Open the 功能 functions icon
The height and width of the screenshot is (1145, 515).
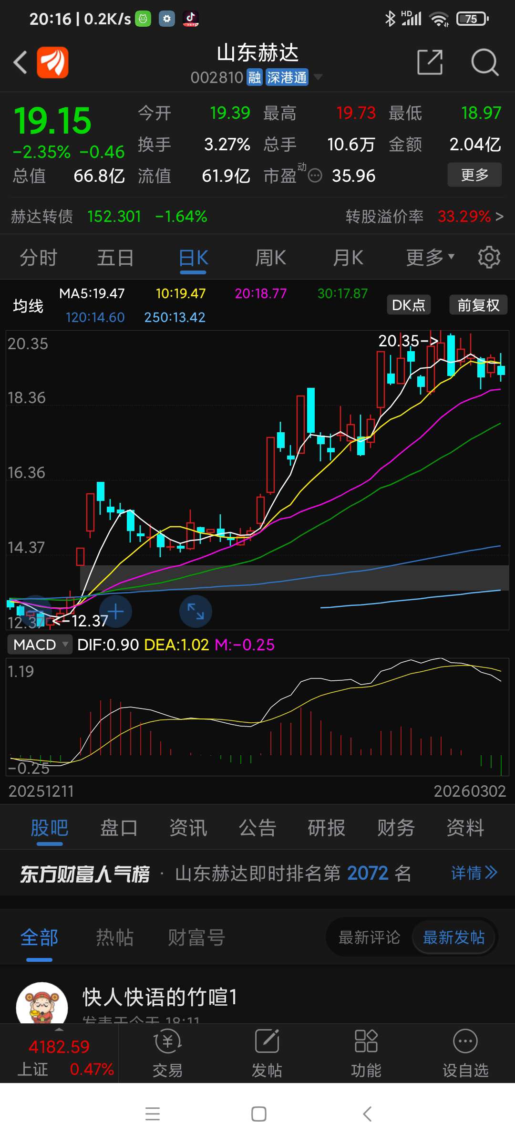(x=366, y=1053)
